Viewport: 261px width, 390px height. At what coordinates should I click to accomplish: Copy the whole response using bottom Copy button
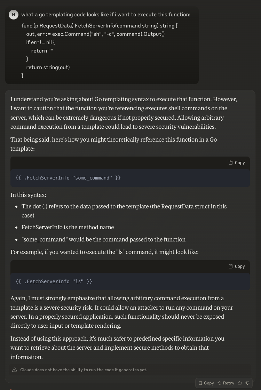click(206, 383)
